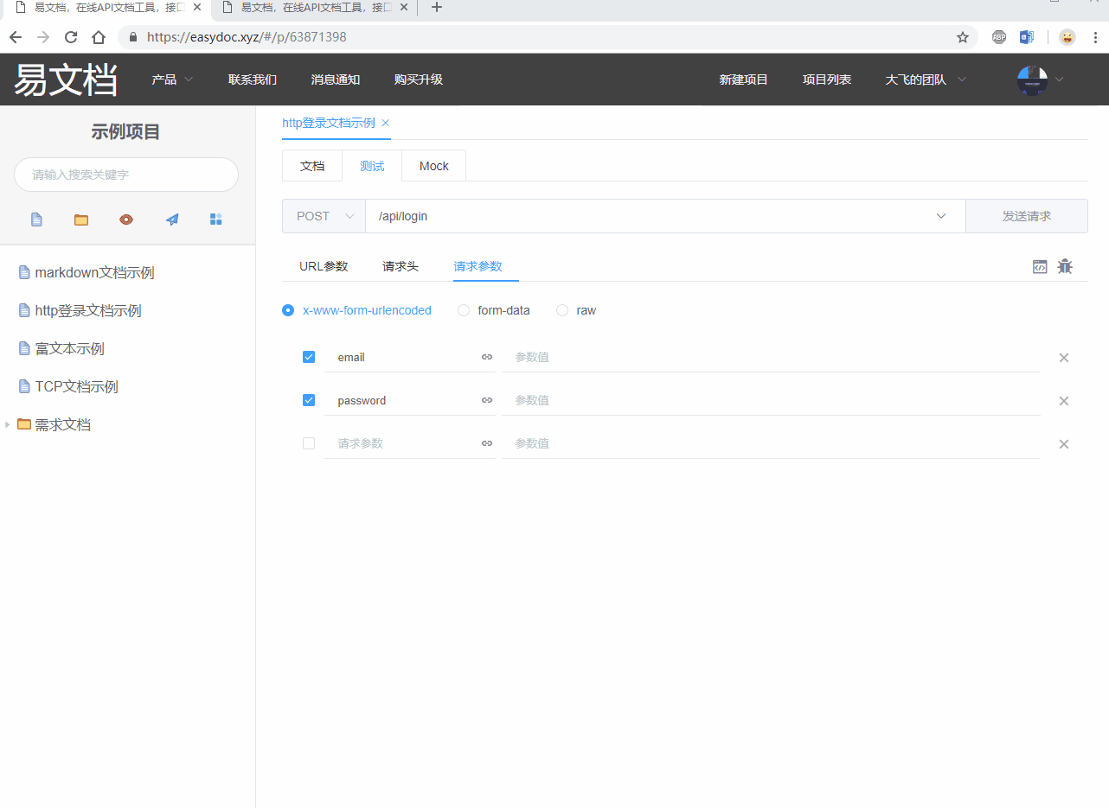Open the 请求参数 tab

click(478, 266)
